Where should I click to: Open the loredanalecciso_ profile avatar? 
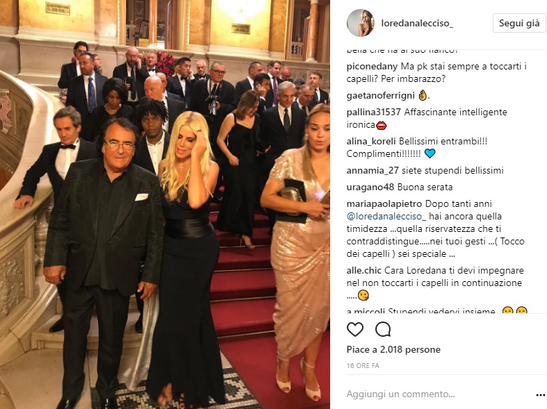click(x=360, y=23)
